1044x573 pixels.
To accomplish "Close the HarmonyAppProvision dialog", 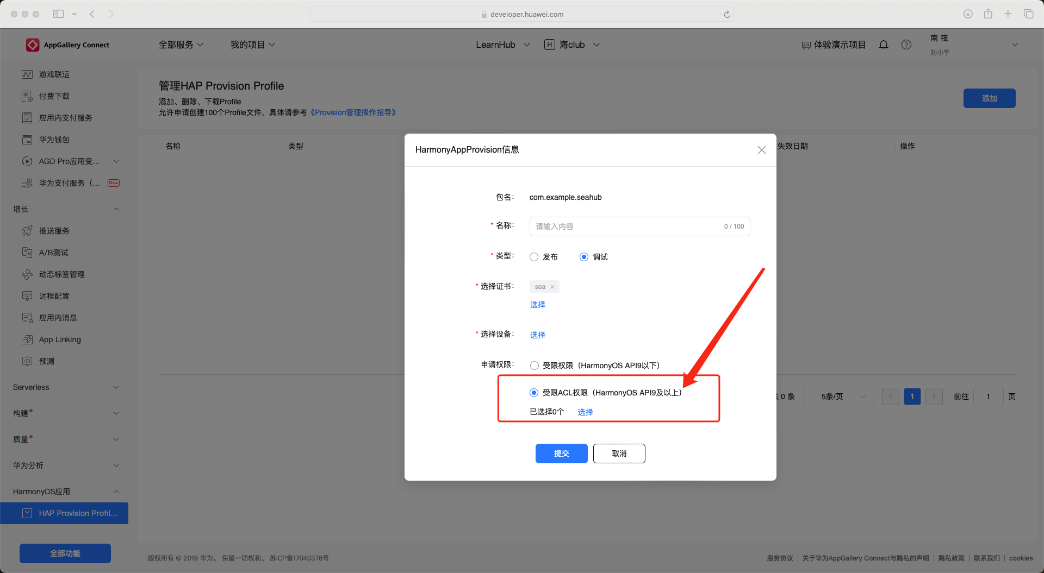I will [x=762, y=150].
